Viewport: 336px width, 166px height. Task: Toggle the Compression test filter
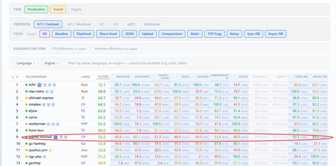coord(172,34)
